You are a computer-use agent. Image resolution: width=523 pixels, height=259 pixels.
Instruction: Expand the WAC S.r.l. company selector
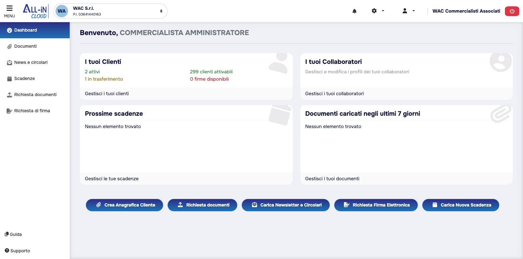point(161,11)
